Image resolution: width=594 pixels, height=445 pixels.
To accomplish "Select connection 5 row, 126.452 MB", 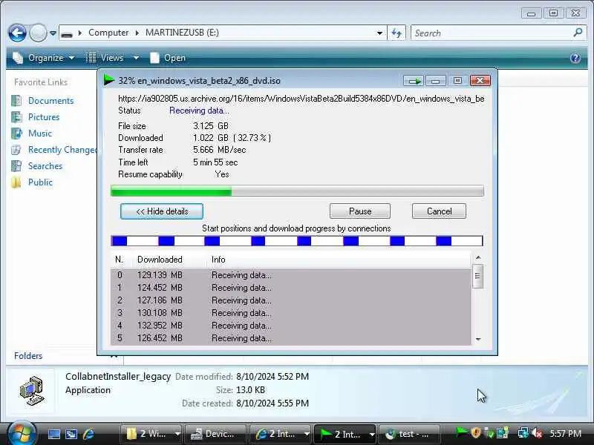I will tap(290, 338).
